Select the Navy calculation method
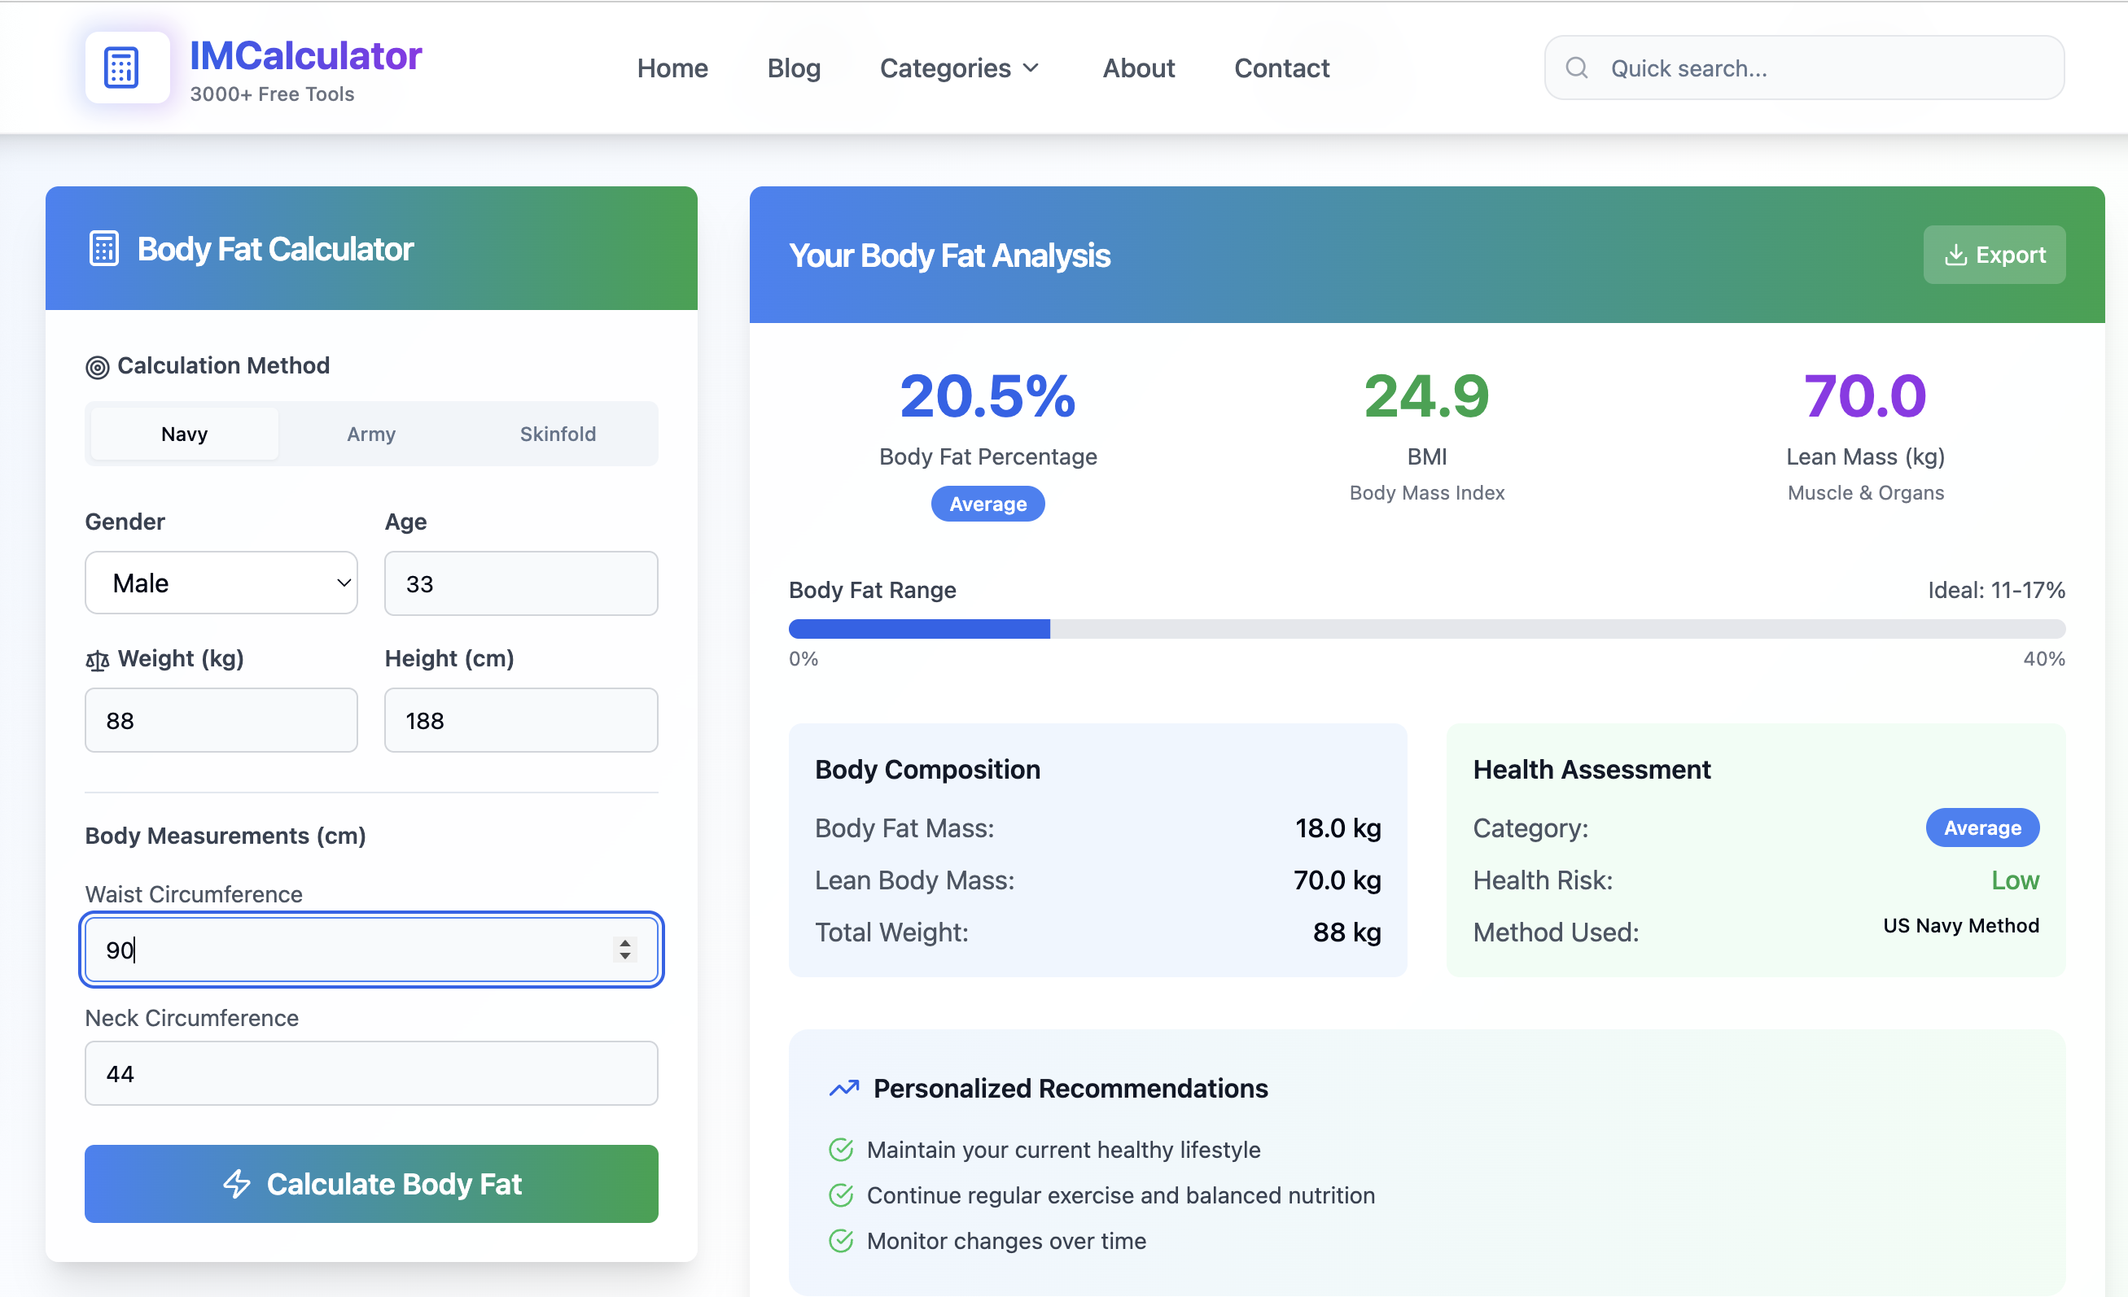Viewport: 2128px width, 1297px height. 184,434
